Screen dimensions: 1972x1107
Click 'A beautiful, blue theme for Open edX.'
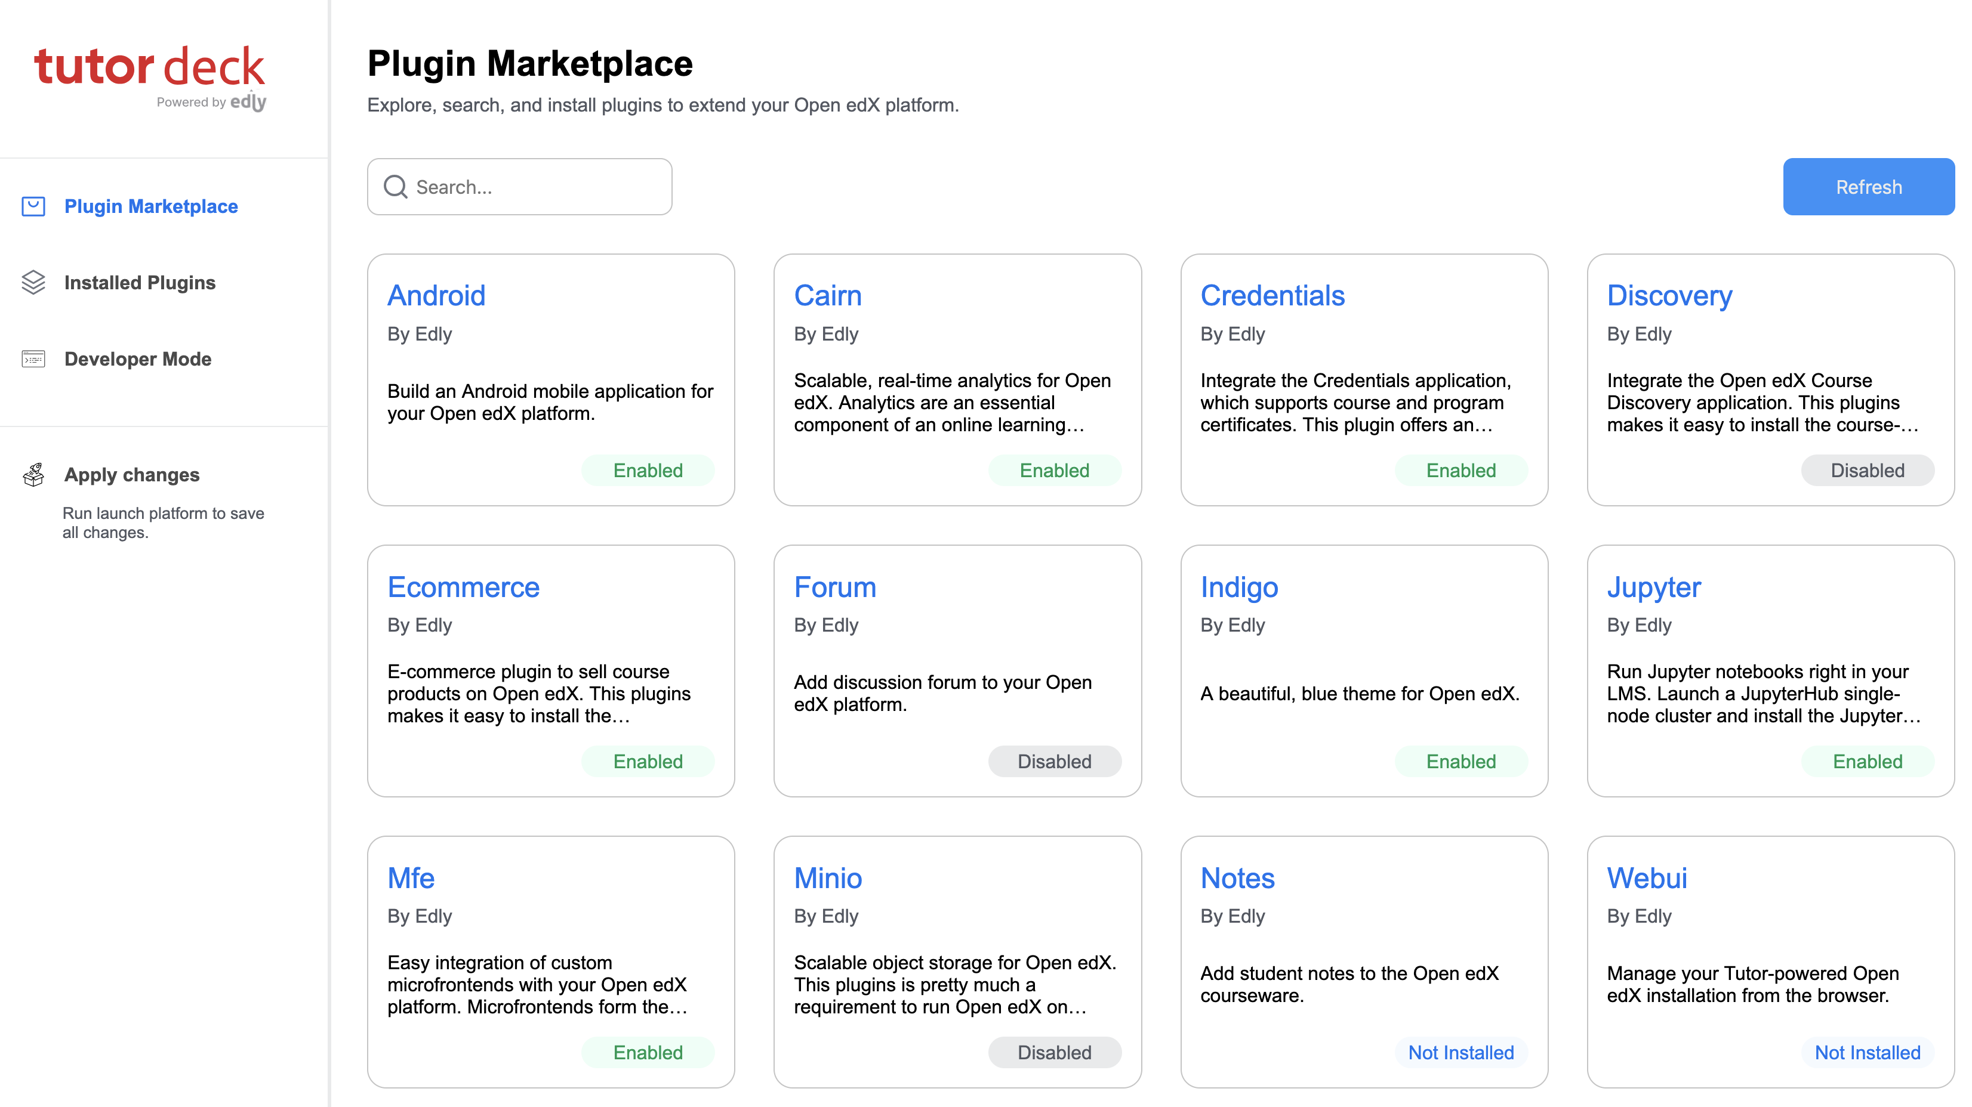[1360, 693]
